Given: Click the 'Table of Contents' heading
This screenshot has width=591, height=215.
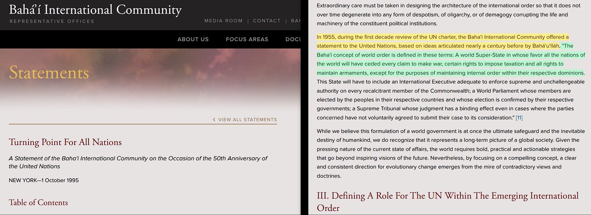Looking at the screenshot, I should coord(39,202).
